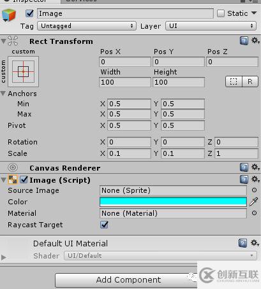Open Source Image sprite object picker
The height and width of the screenshot is (289, 261).
coord(254,190)
